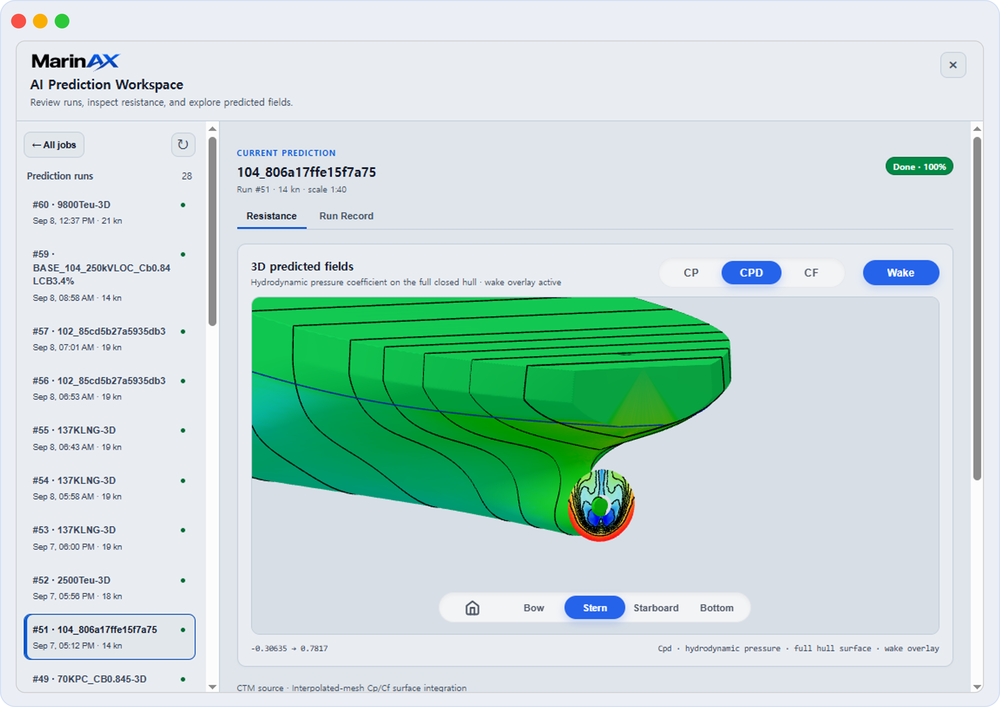Viewport: 1000px width, 707px height.
Task: Switch to Bow view
Action: pos(534,608)
